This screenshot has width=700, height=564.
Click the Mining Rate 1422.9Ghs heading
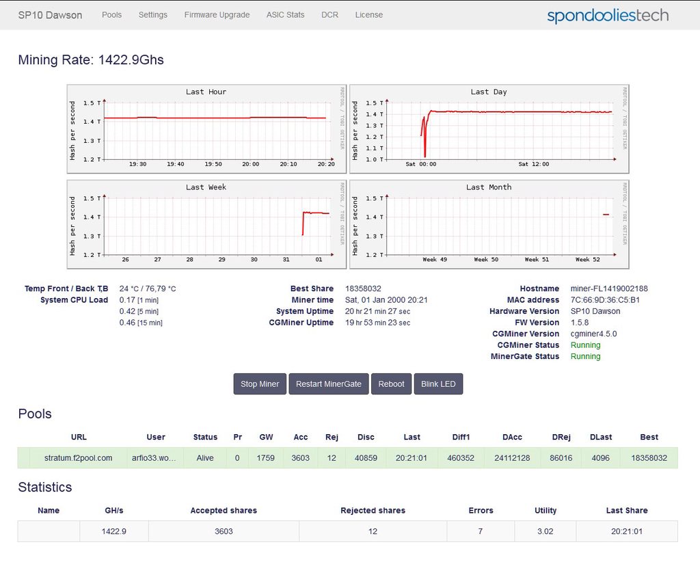tap(91, 60)
